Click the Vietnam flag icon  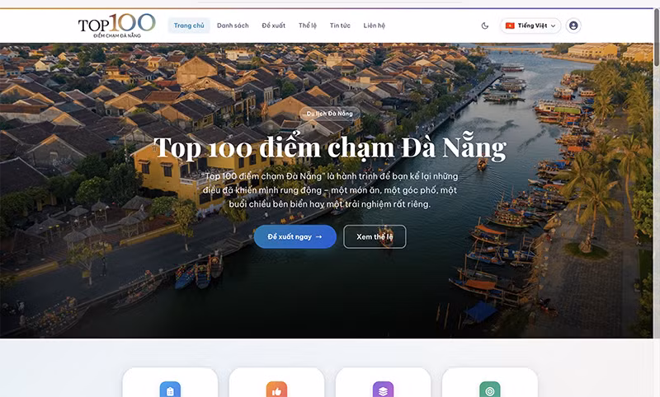click(510, 26)
